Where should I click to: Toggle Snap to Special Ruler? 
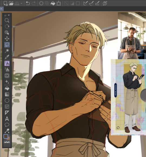pos(91,3)
